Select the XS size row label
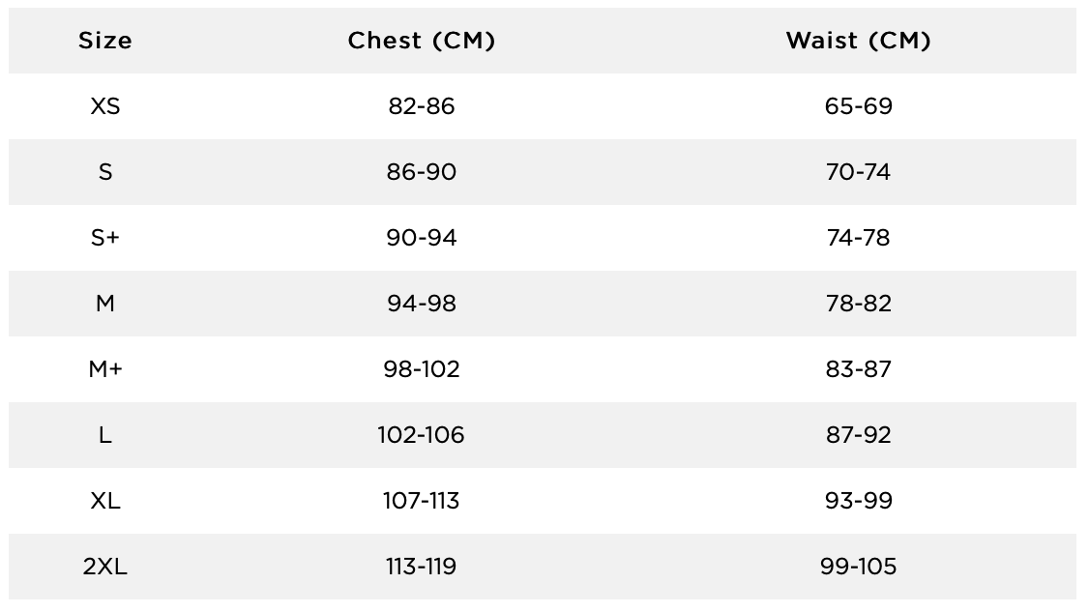The width and height of the screenshot is (1089, 613). pos(104,106)
